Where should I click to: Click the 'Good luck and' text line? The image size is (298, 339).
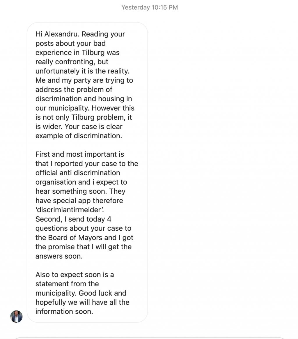click(x=102, y=293)
